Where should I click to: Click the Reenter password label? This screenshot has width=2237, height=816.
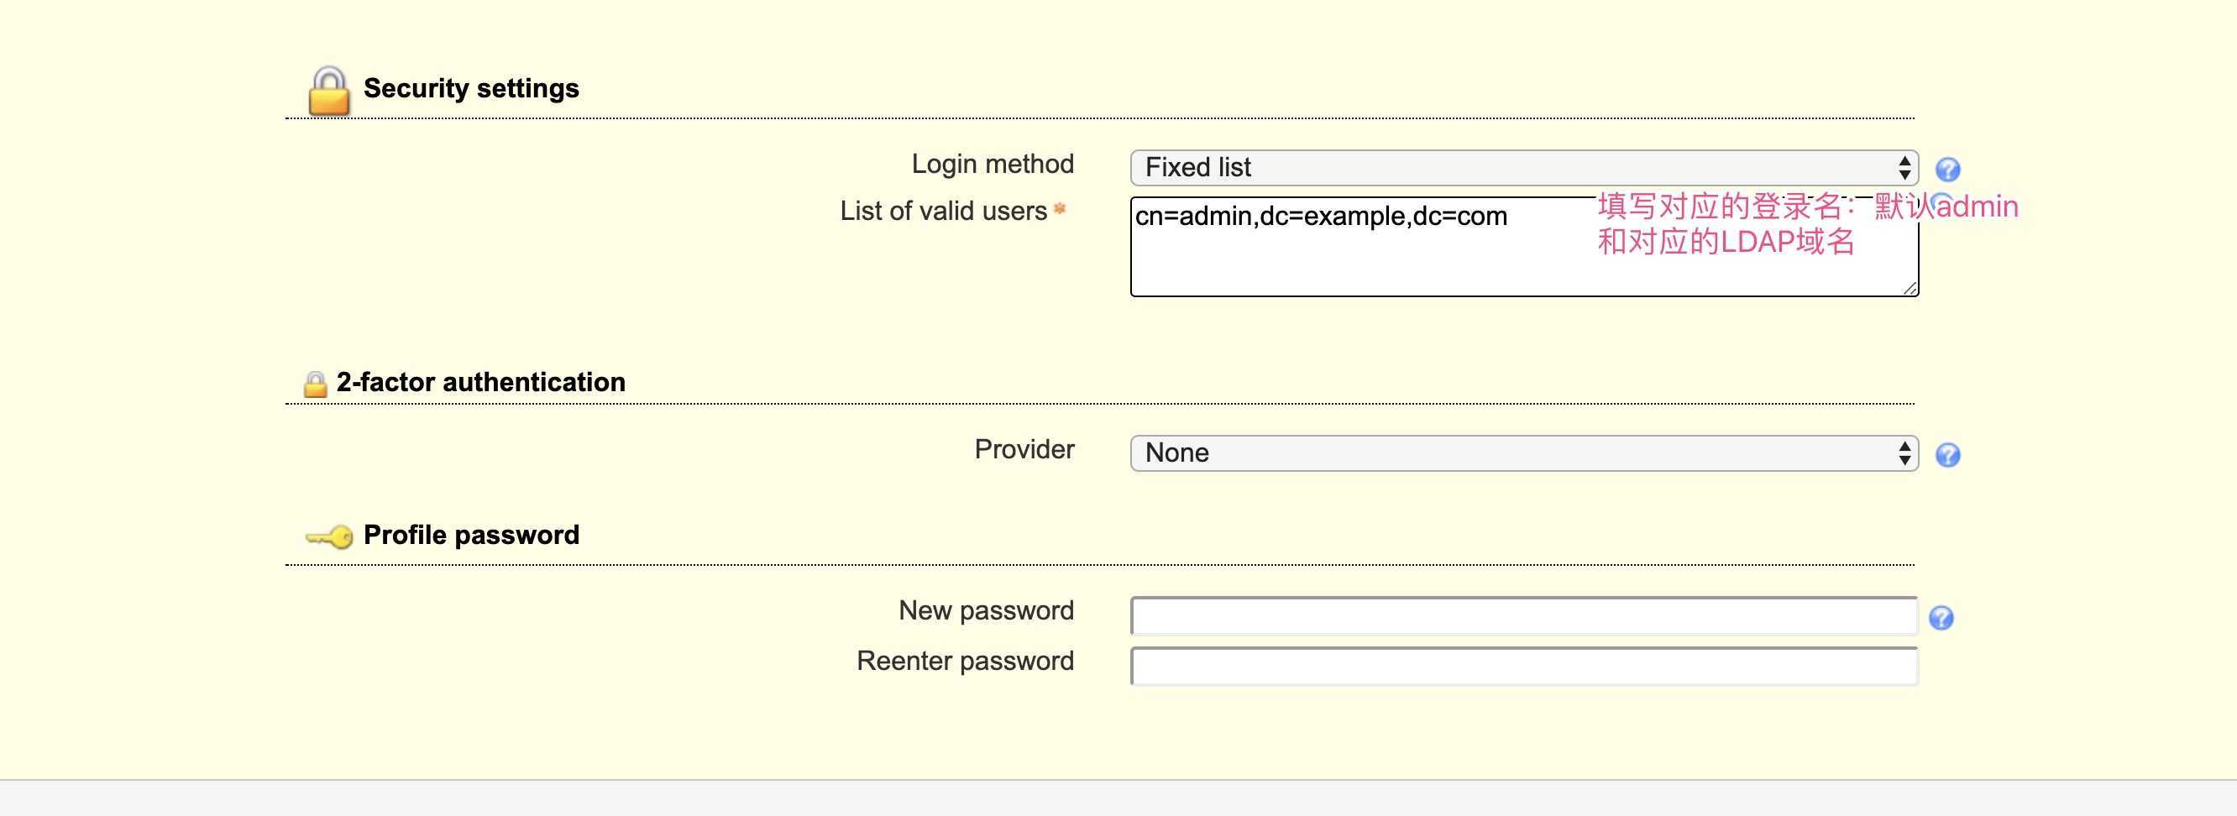coord(965,662)
